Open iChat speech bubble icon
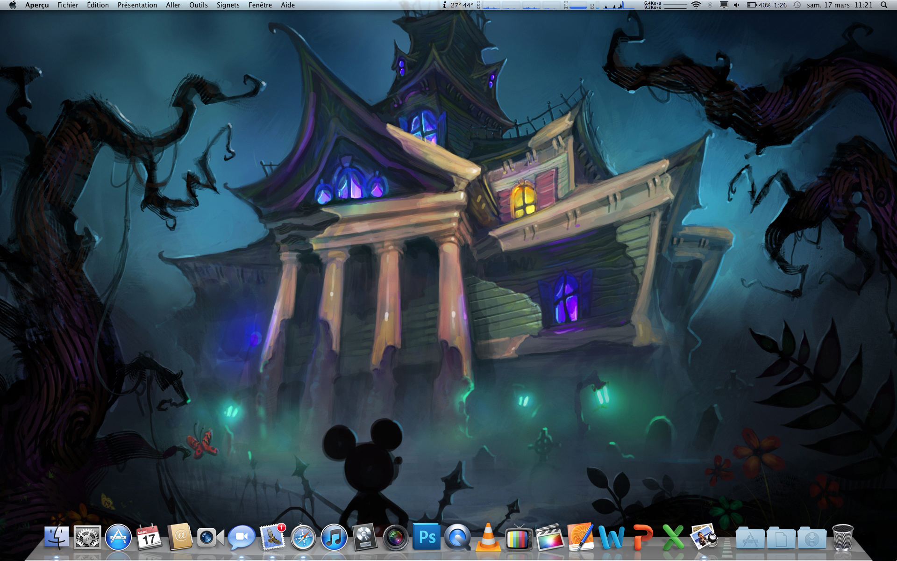 pyautogui.click(x=242, y=537)
